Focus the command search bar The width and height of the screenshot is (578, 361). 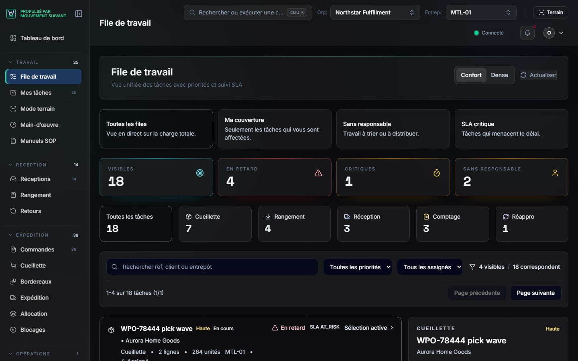click(248, 12)
